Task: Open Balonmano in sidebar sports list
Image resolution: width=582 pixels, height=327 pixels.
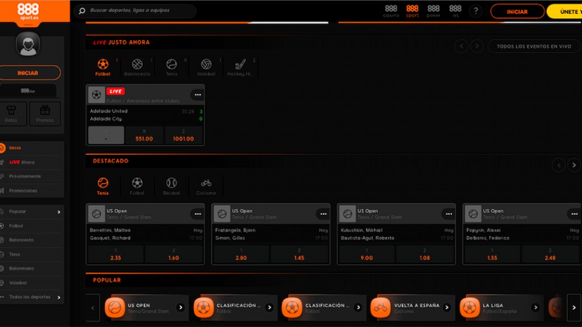Action: point(31,269)
